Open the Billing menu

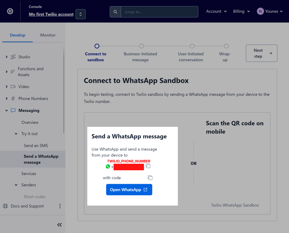point(242,11)
